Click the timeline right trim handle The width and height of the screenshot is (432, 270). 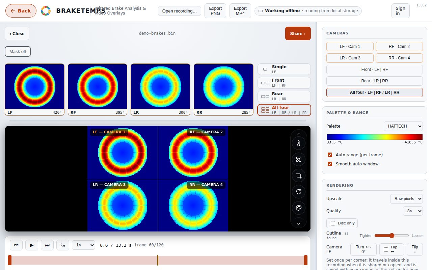point(306,260)
